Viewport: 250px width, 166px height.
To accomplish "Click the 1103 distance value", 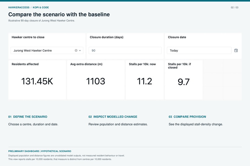I will click(x=96, y=81).
